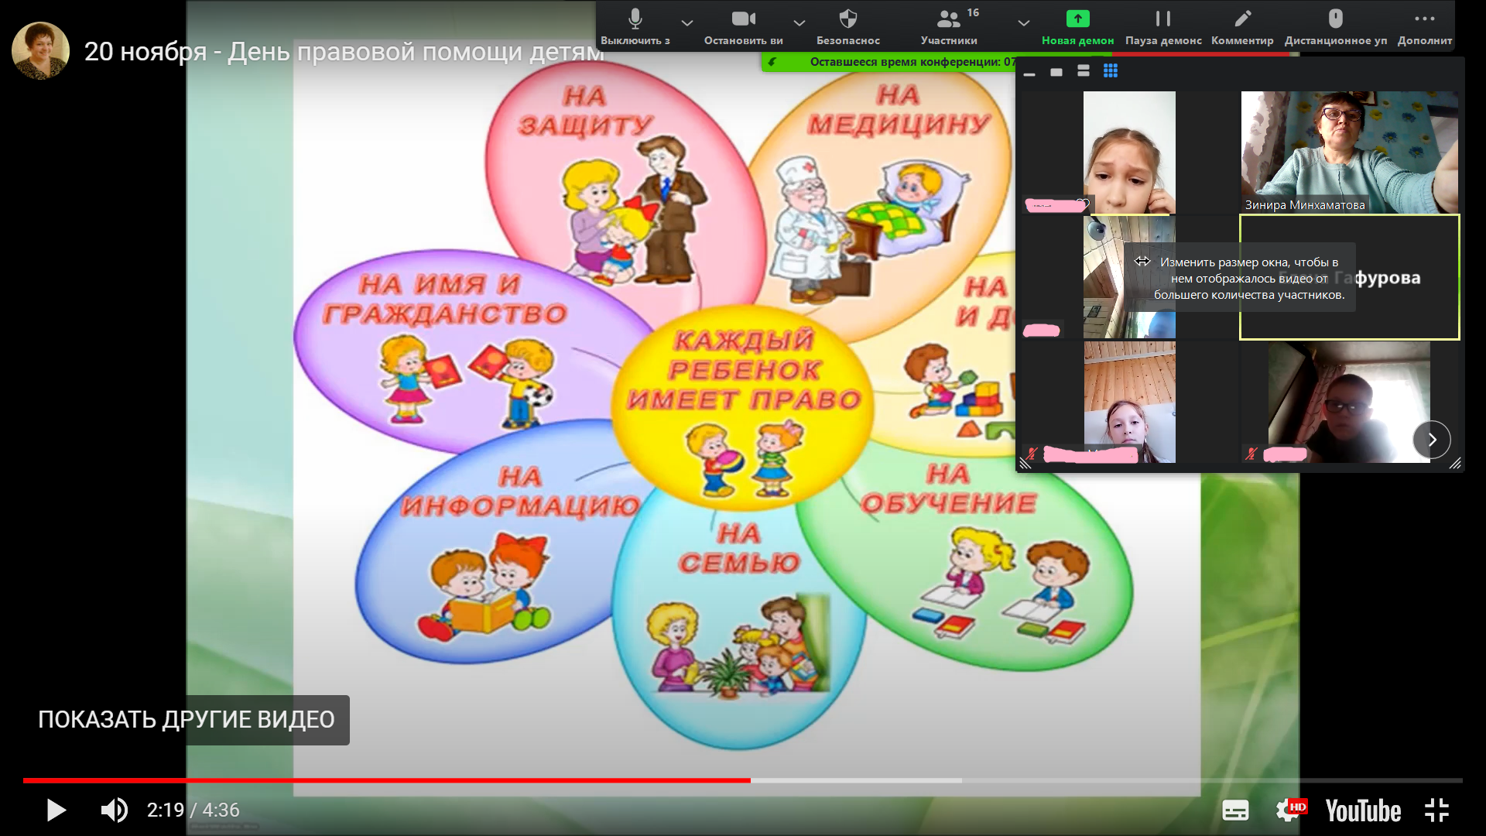Click the green New Share icon
Screen dimensions: 1486x836
click(1077, 19)
